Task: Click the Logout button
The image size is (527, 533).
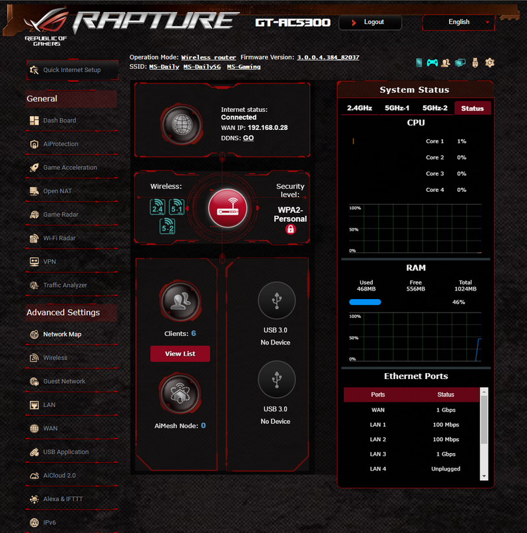Action: coord(370,23)
